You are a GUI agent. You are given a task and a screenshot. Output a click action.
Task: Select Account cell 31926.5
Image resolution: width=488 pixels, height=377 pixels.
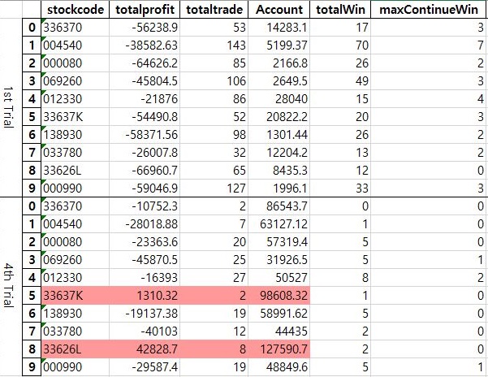tap(279, 260)
